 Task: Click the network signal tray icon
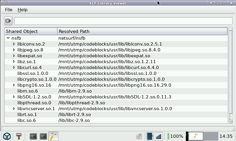click(x=159, y=136)
